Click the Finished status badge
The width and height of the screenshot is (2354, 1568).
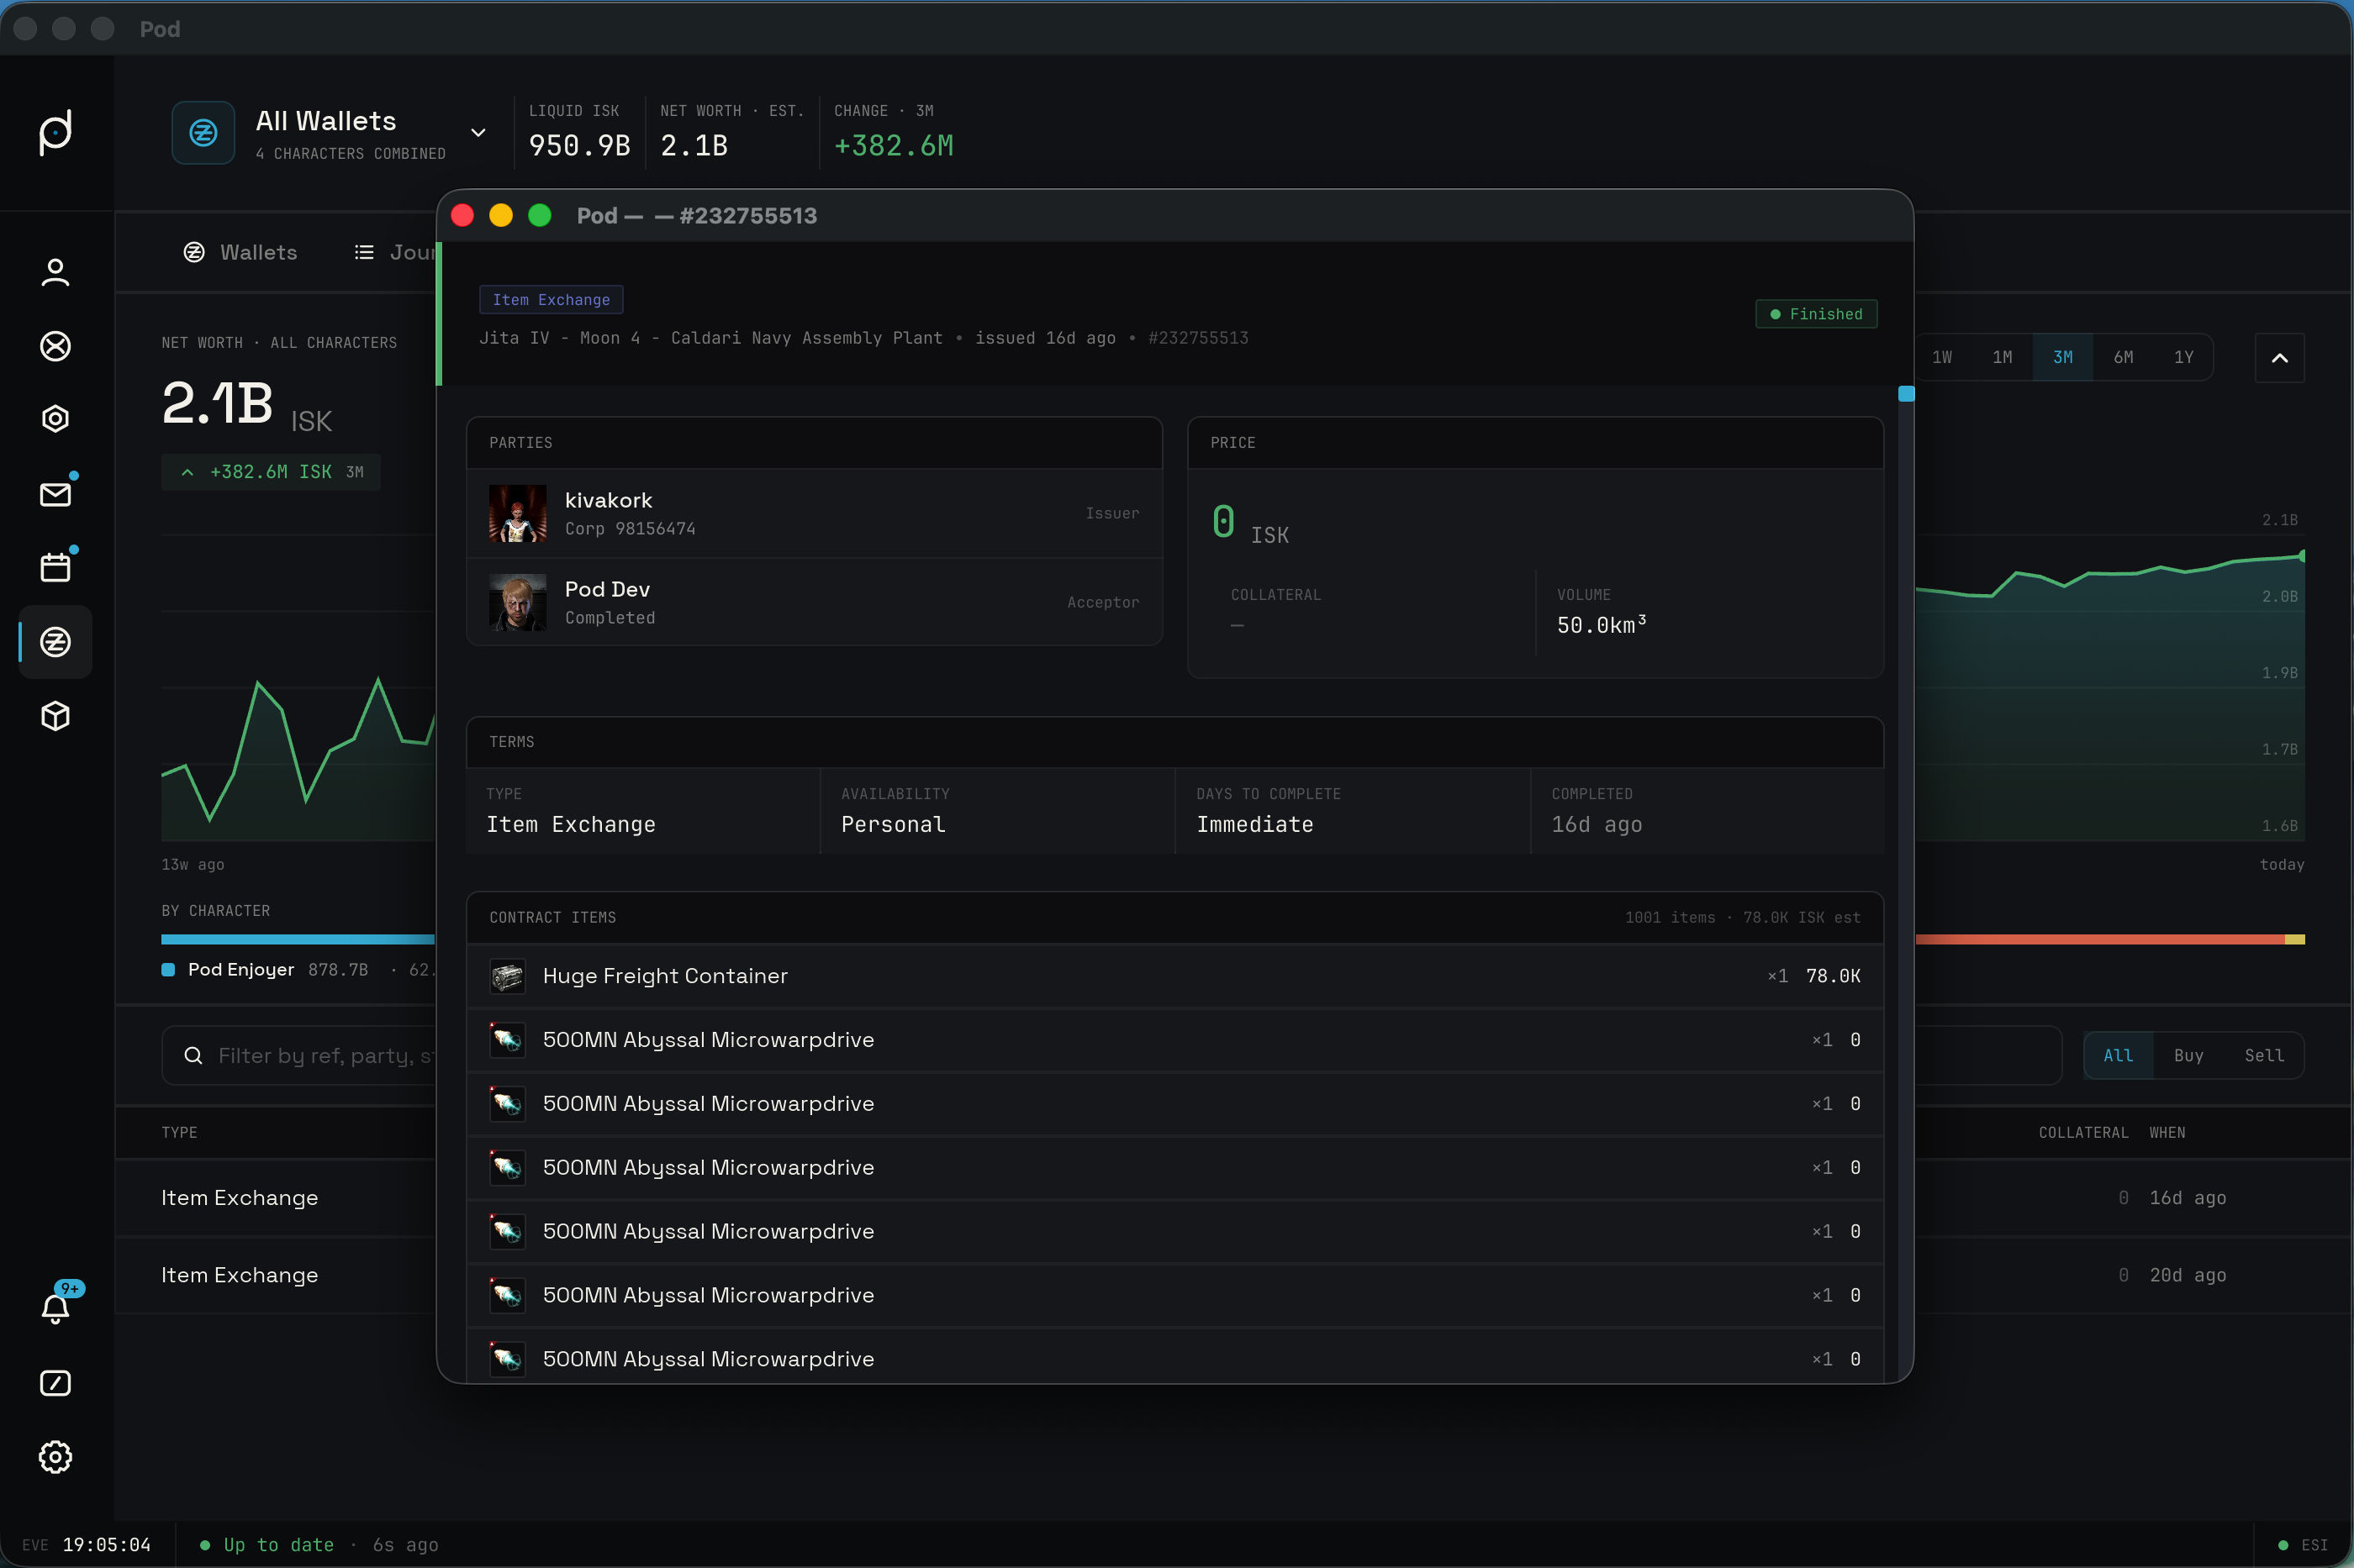1816,314
